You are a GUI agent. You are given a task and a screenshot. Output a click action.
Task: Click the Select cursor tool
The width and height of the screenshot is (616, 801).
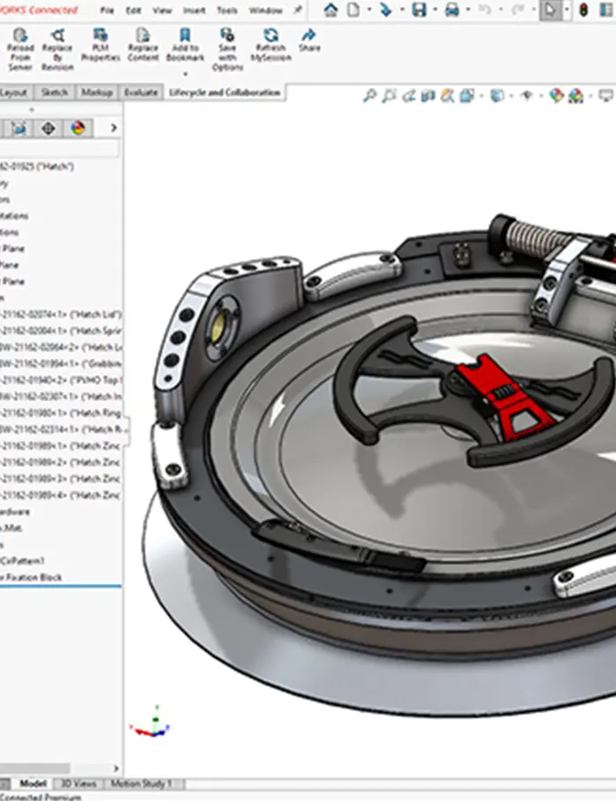coord(551,10)
